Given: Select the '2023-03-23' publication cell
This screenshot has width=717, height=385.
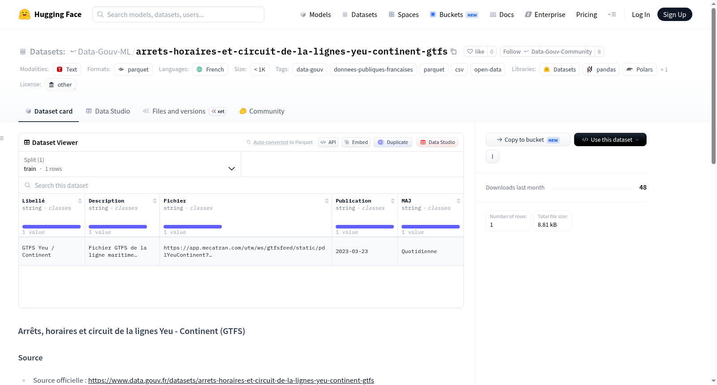Looking at the screenshot, I should pyautogui.click(x=364, y=251).
